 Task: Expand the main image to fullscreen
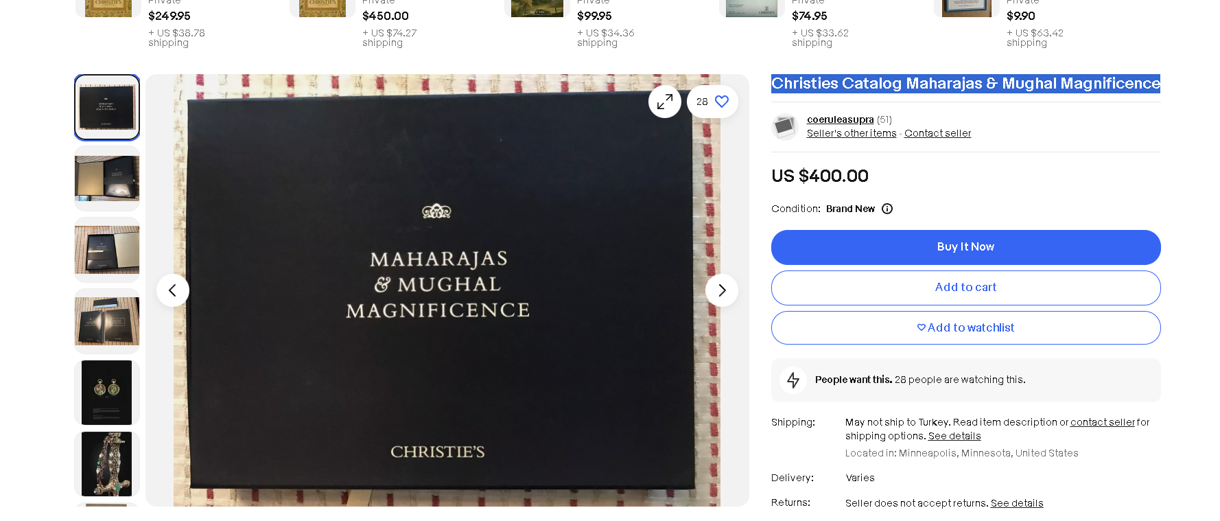pyautogui.click(x=664, y=102)
